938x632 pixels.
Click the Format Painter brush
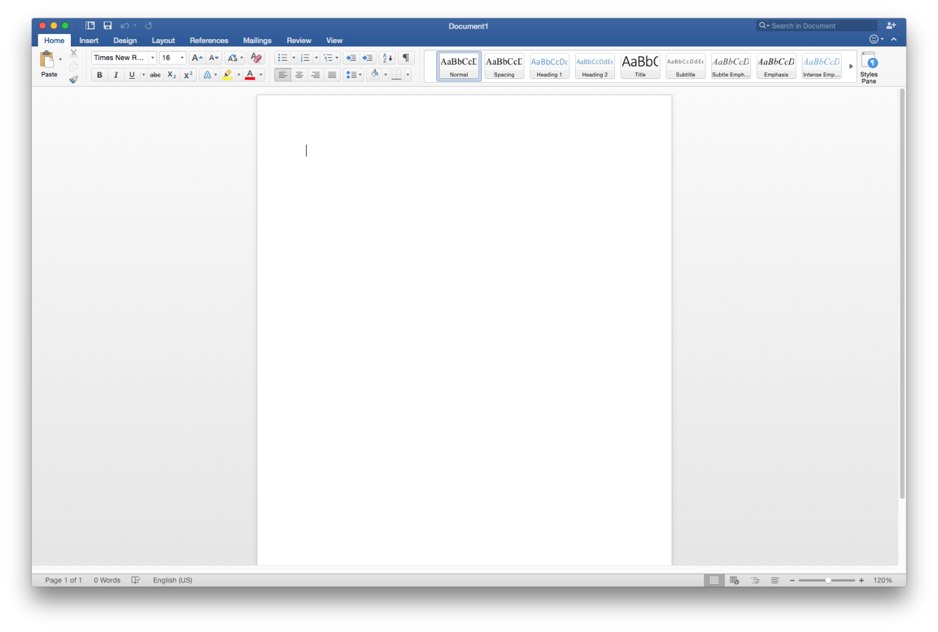point(74,79)
